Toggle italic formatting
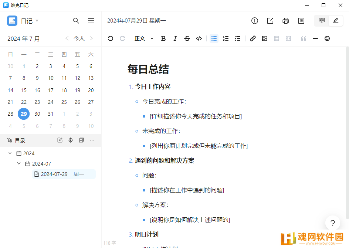The height and width of the screenshot is (248, 349). click(175, 38)
